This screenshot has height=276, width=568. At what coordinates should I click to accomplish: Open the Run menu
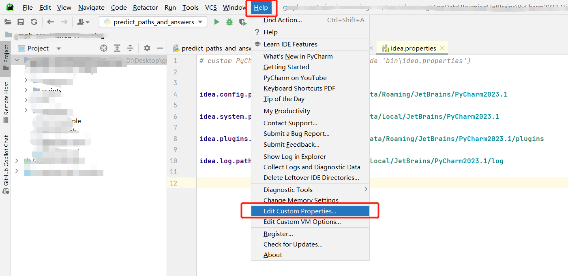click(x=170, y=7)
